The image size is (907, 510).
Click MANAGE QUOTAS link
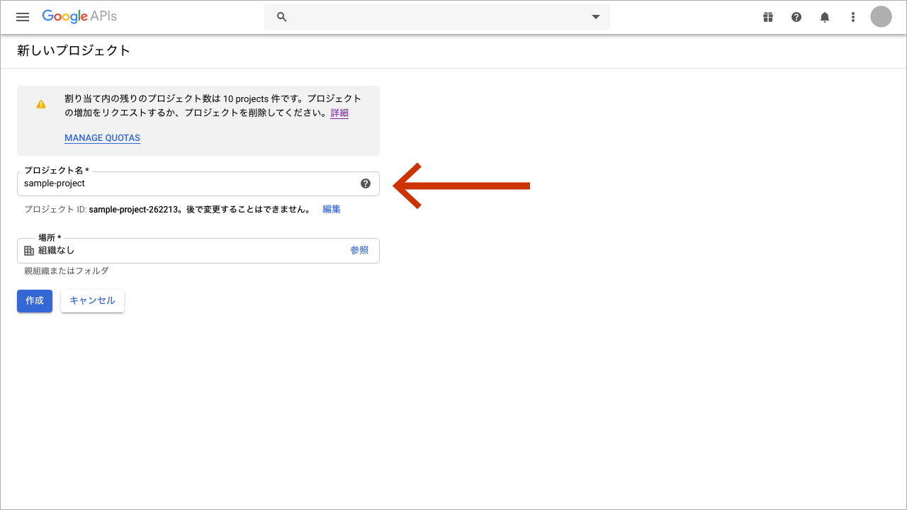click(102, 138)
